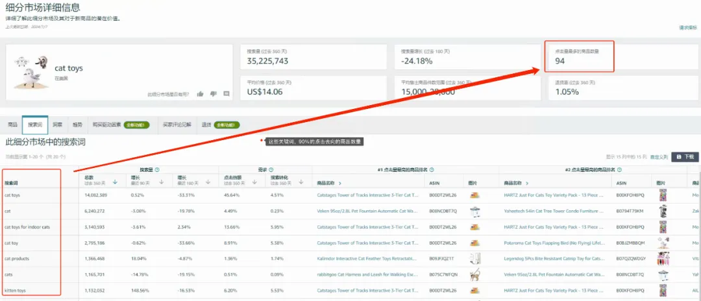Click the help icon beside #2 点击量最高的商品排名
Screen dimensions: 701x301
[x=619, y=170]
